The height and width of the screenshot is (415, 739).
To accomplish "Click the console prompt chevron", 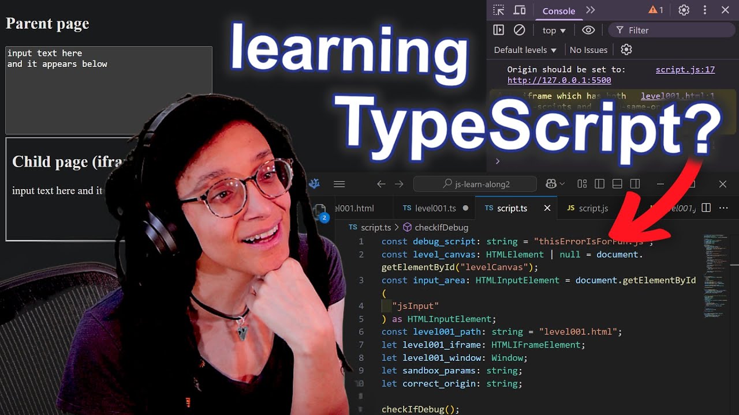I will (x=498, y=161).
